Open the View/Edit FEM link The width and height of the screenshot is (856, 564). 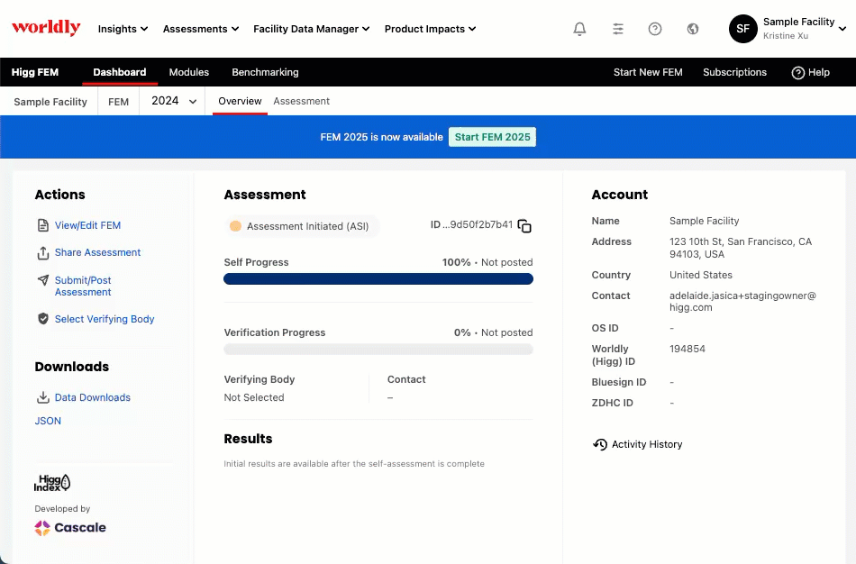pos(88,225)
